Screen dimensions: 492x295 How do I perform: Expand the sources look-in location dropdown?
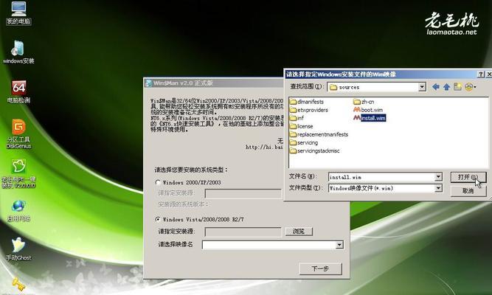[422, 87]
